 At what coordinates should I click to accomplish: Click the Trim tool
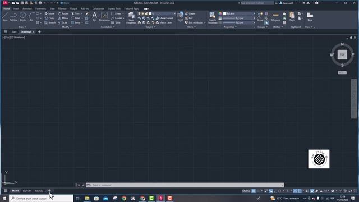76,13
